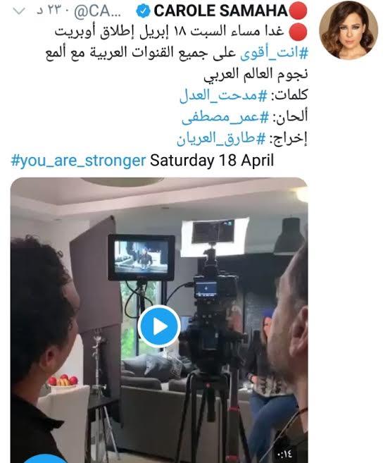Viewport: 390px width, 463px height.
Task: Play the behind-the-scenes video
Action: pos(159,326)
